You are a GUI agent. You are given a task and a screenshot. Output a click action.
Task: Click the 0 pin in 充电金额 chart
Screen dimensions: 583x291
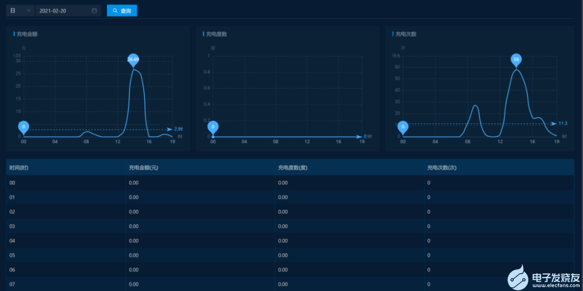[23, 127]
